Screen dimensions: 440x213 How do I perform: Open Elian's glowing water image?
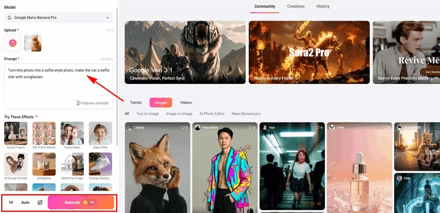pyautogui.click(x=417, y=193)
